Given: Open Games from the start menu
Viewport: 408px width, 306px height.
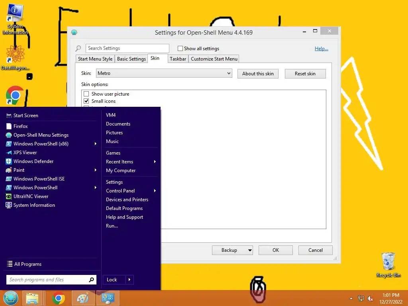Looking at the screenshot, I should 113,153.
